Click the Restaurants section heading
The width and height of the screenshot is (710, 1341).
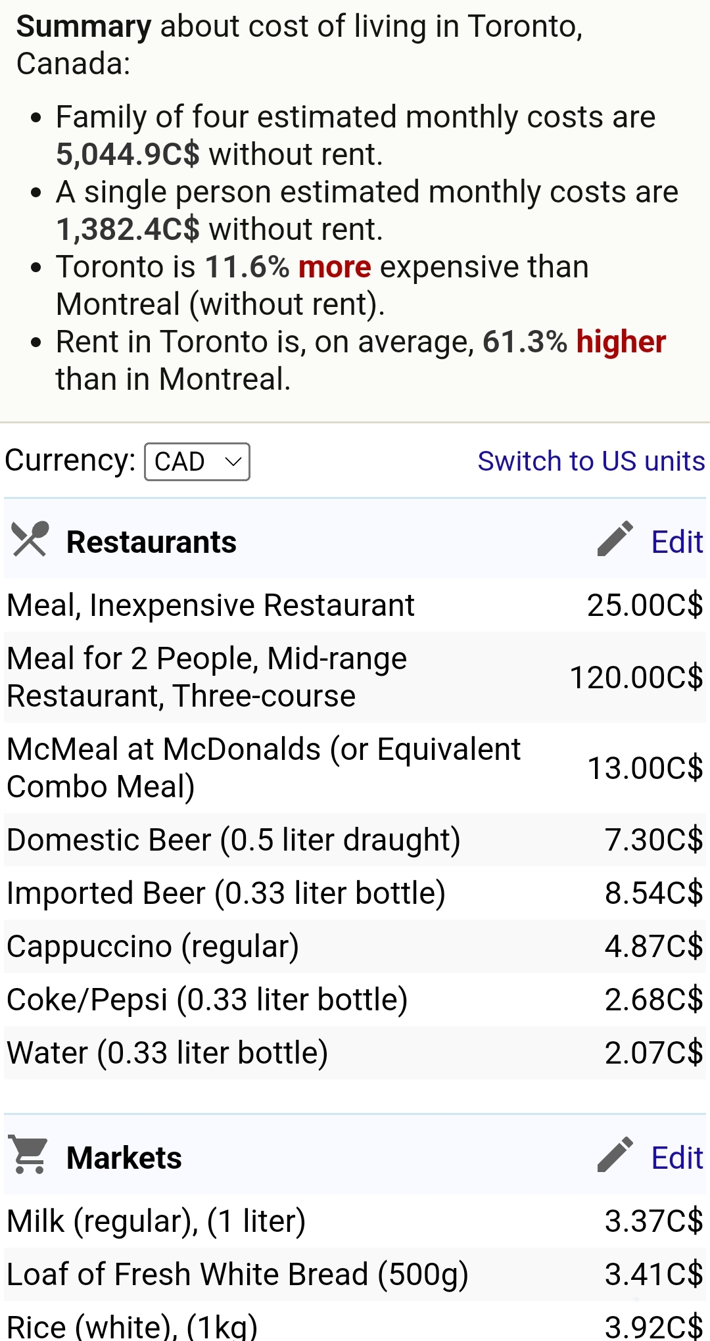click(x=151, y=542)
